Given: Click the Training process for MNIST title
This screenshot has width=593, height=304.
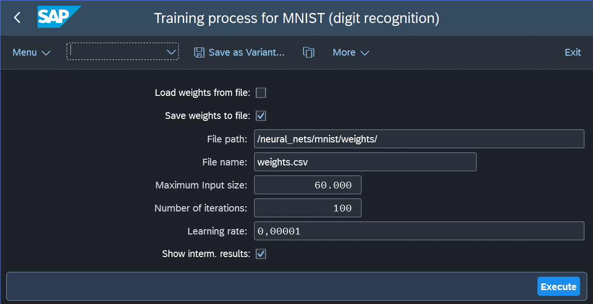Looking at the screenshot, I should [296, 18].
